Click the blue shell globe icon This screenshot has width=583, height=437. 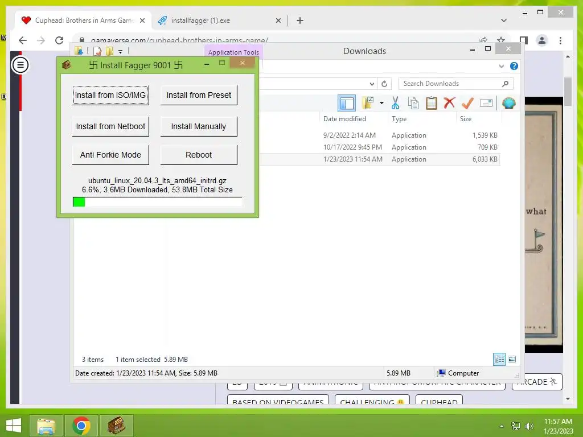point(508,103)
